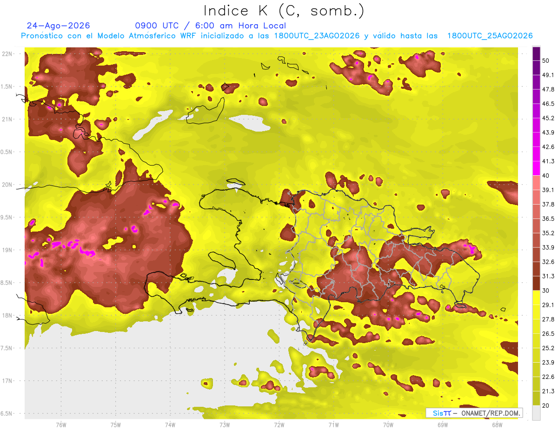558x431 pixels.
Task: Select the "69W" longitude label
Action: [443, 424]
